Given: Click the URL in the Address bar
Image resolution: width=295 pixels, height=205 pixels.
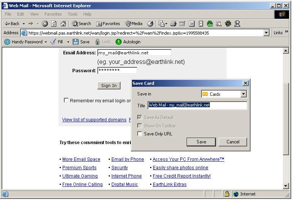Looking at the screenshot, I should point(119,33).
